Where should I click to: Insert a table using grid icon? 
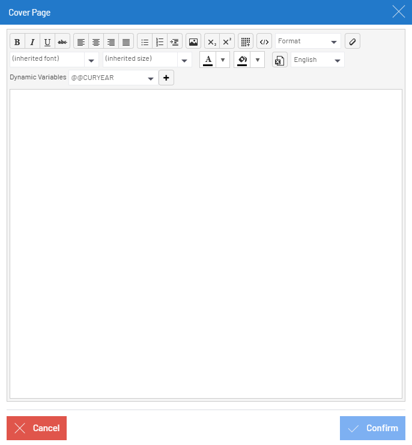(246, 41)
